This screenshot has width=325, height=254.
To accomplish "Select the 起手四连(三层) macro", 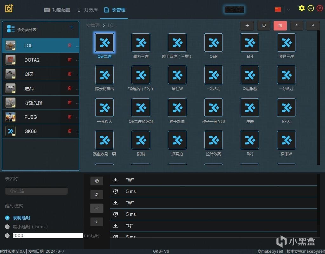I will point(177,43).
